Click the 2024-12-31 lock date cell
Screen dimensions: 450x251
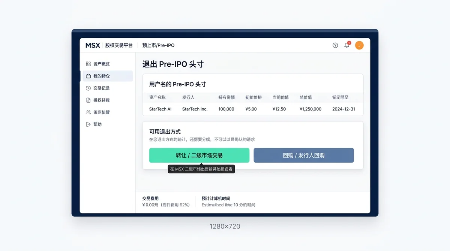[x=343, y=109]
